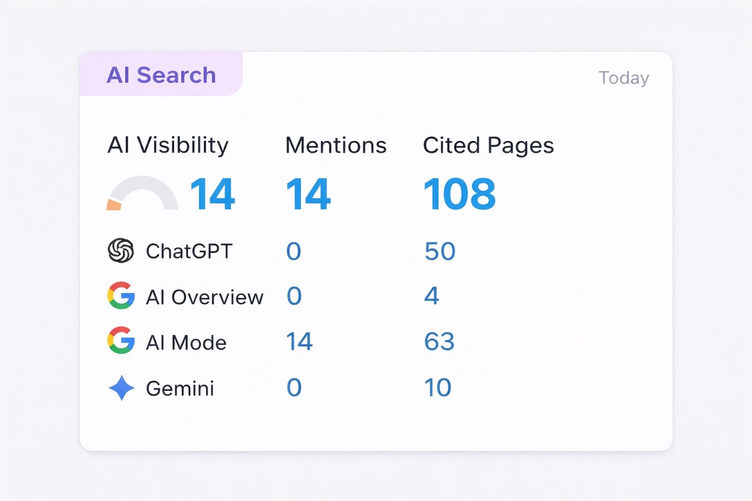This screenshot has height=501, width=752.
Task: Click the Gemini row label
Action: [180, 388]
